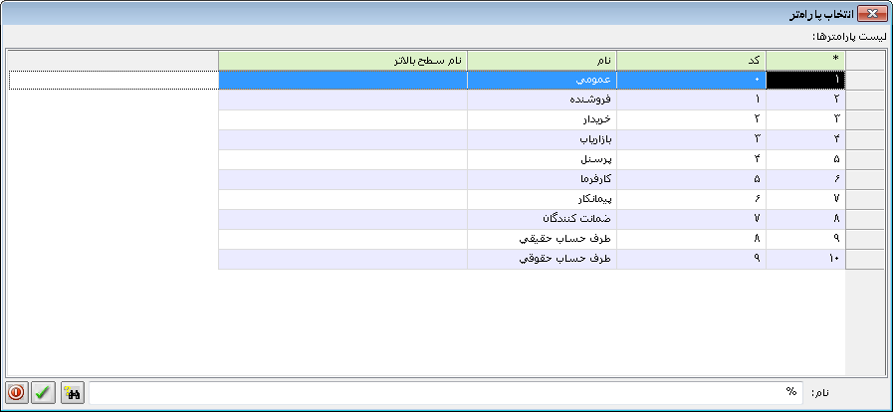Click the binoculars search icon
This screenshot has width=893, height=412.
click(73, 393)
